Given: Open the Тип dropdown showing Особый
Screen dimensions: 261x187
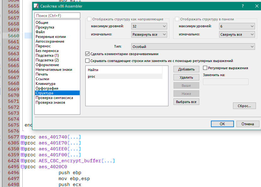Looking at the screenshot, I should (193, 47).
